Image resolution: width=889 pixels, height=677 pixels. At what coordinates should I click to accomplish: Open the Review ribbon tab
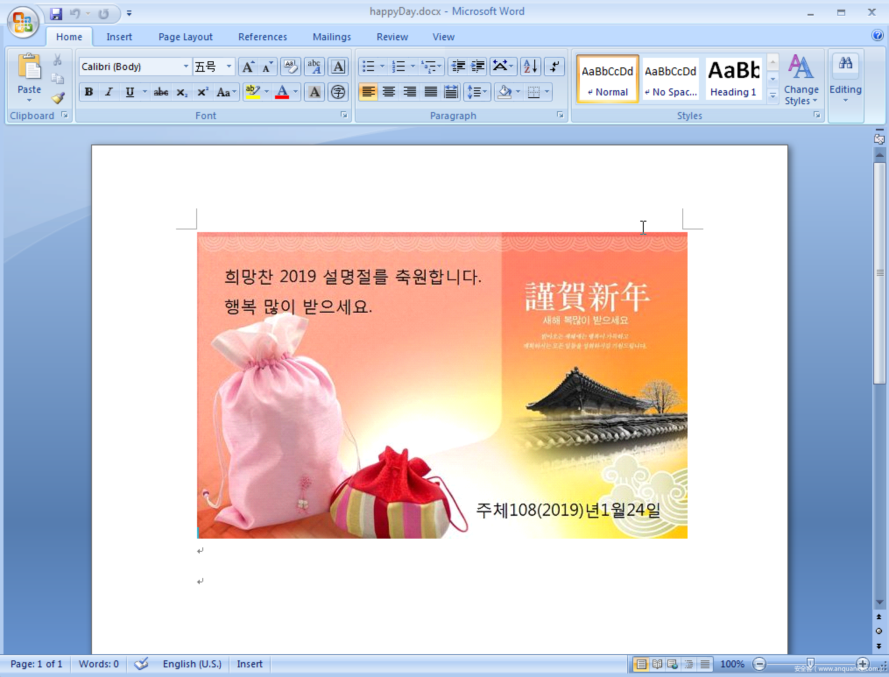point(392,37)
